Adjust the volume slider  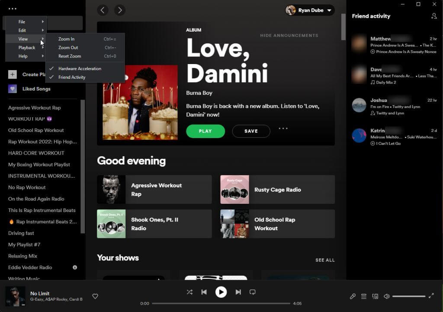(x=409, y=296)
